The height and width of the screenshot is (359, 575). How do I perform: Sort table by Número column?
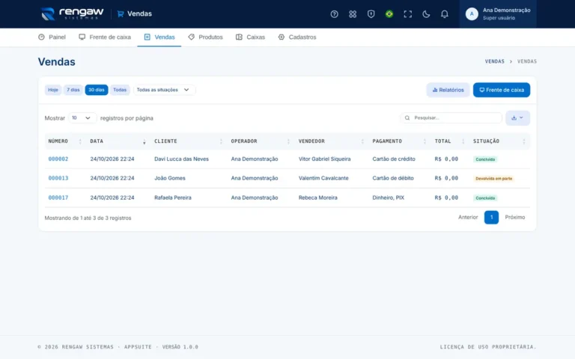tap(65, 141)
